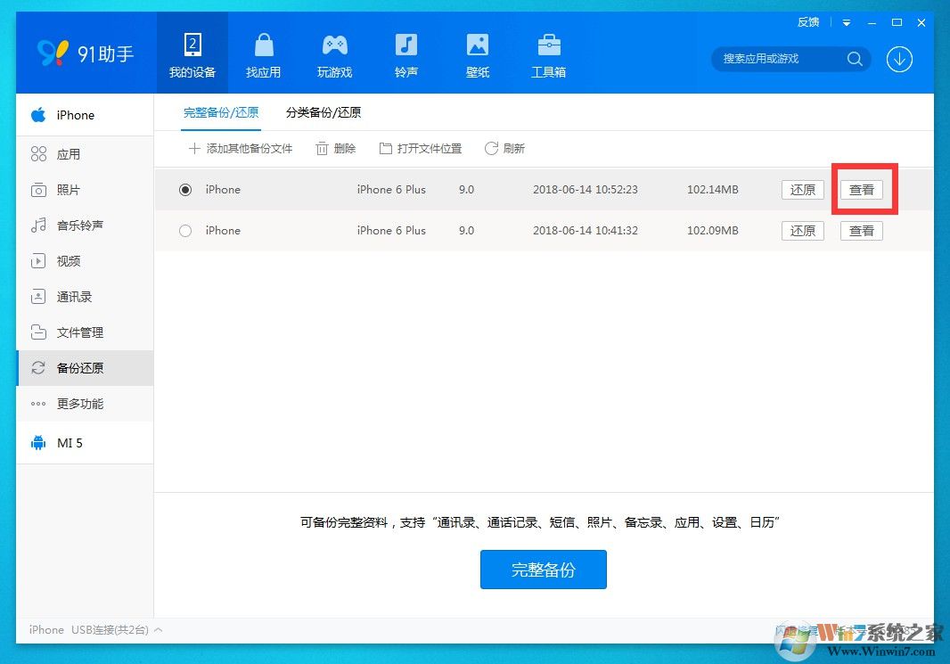950x664 pixels.
Task: Select 照片 in the sidebar
Action: 71,190
